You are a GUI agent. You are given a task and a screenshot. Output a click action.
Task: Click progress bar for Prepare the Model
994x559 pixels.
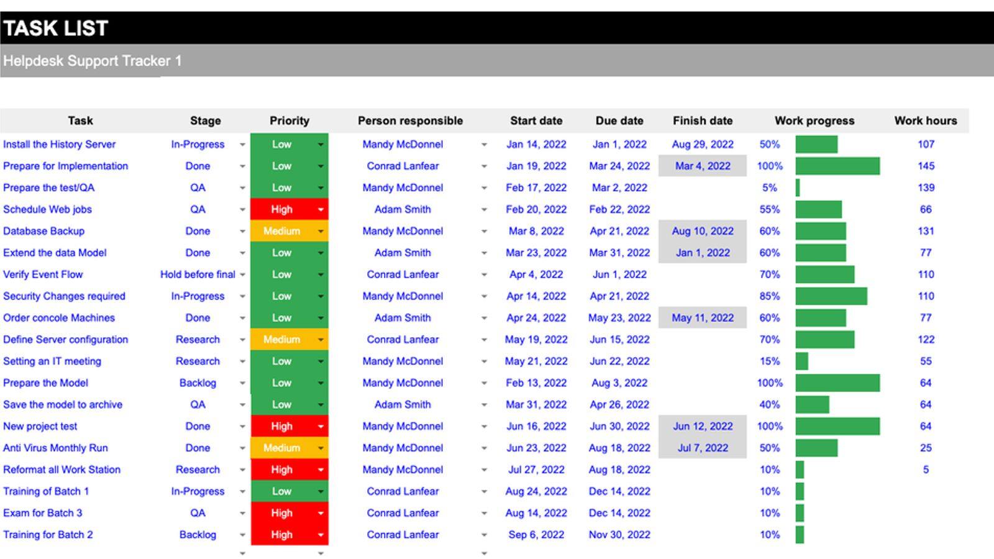pos(837,383)
